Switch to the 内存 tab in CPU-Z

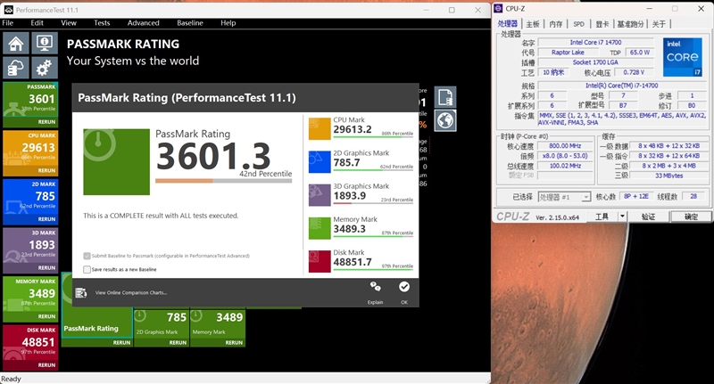tap(555, 24)
